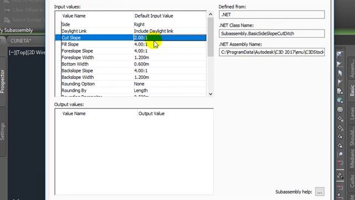Select the Rounding By row name
This screenshot has width=355, height=200.
(x=74, y=90)
